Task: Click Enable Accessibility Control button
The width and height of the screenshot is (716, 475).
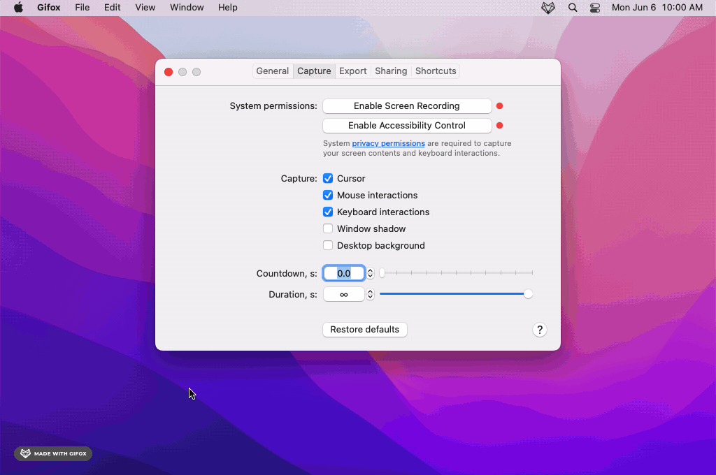Action: coord(407,126)
